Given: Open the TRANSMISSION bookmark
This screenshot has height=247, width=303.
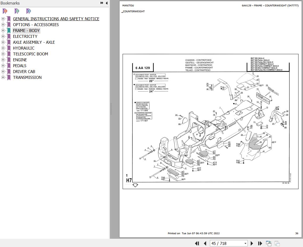Looking at the screenshot, I should point(27,77).
